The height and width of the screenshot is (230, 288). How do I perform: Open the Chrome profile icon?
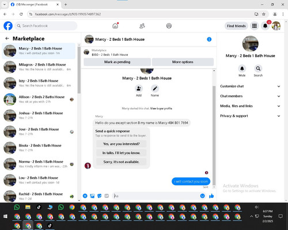tap(275, 14)
